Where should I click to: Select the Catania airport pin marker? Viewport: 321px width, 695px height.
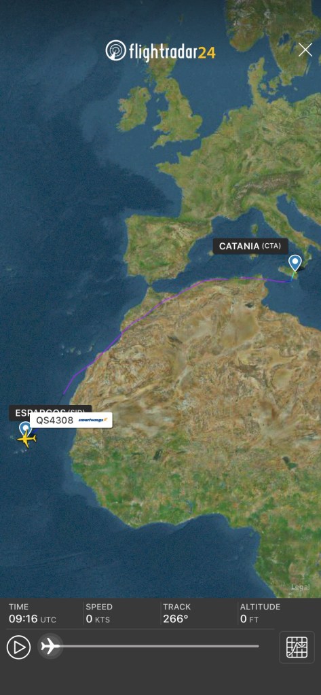tap(295, 263)
